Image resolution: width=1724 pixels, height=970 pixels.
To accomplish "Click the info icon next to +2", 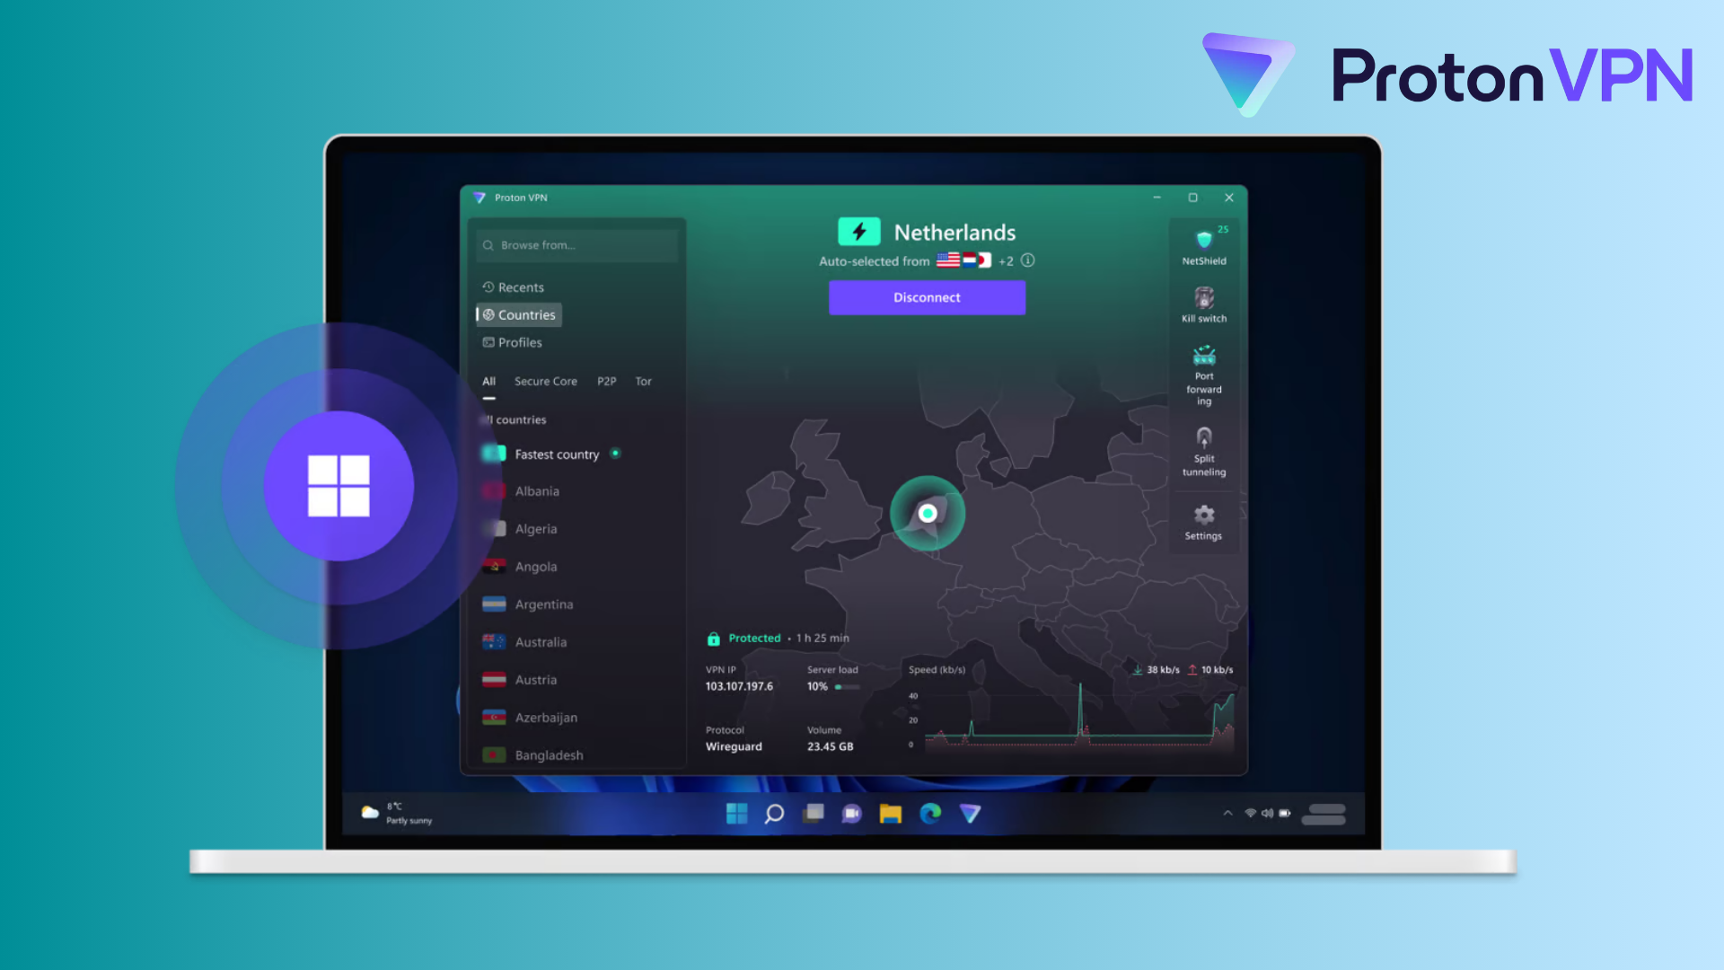I will (1028, 260).
